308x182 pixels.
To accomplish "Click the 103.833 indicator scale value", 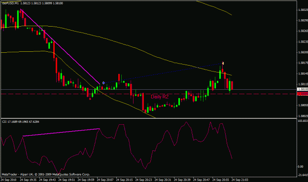I will pos(303,121).
